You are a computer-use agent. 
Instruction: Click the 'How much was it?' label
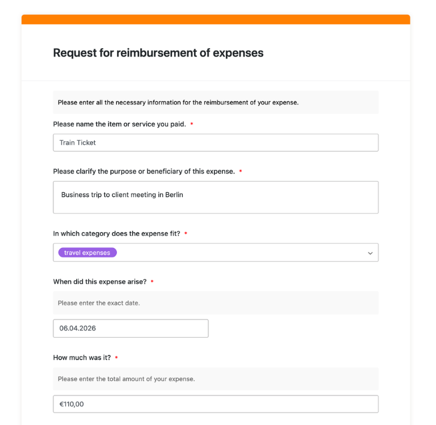[x=82, y=357]
